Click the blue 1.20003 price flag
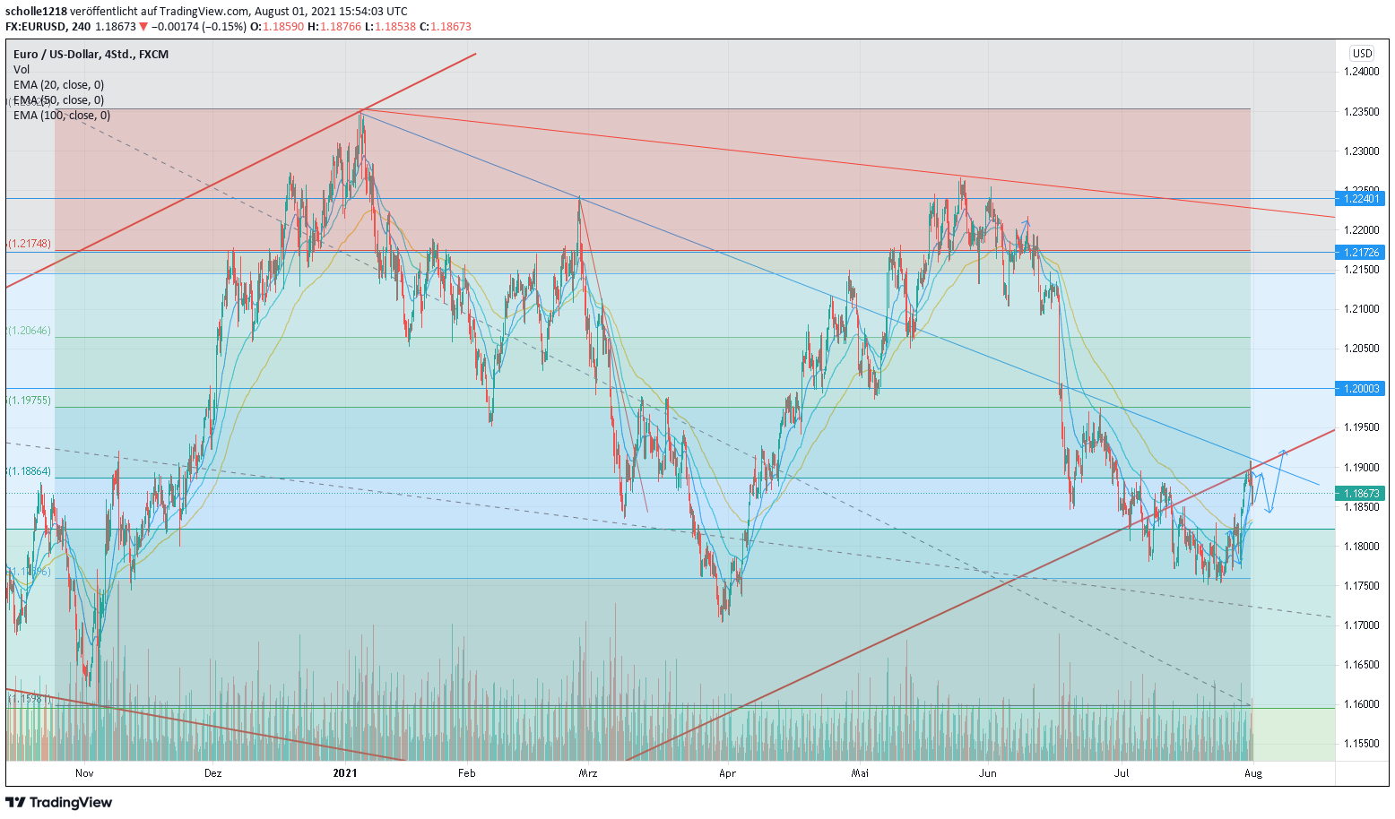 point(1361,388)
